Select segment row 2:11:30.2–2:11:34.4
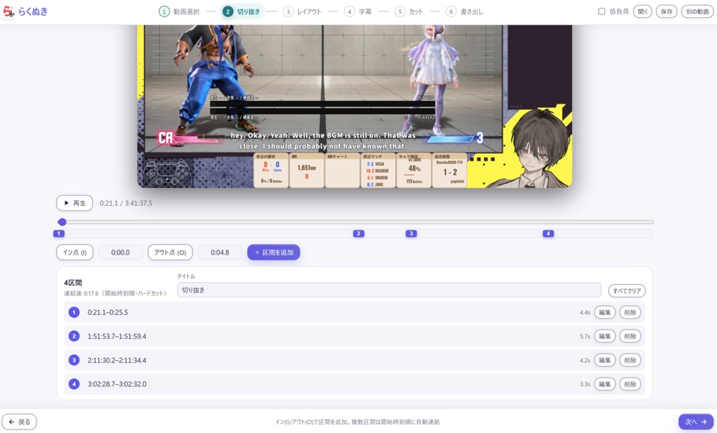The height and width of the screenshot is (433, 717). pos(354,360)
